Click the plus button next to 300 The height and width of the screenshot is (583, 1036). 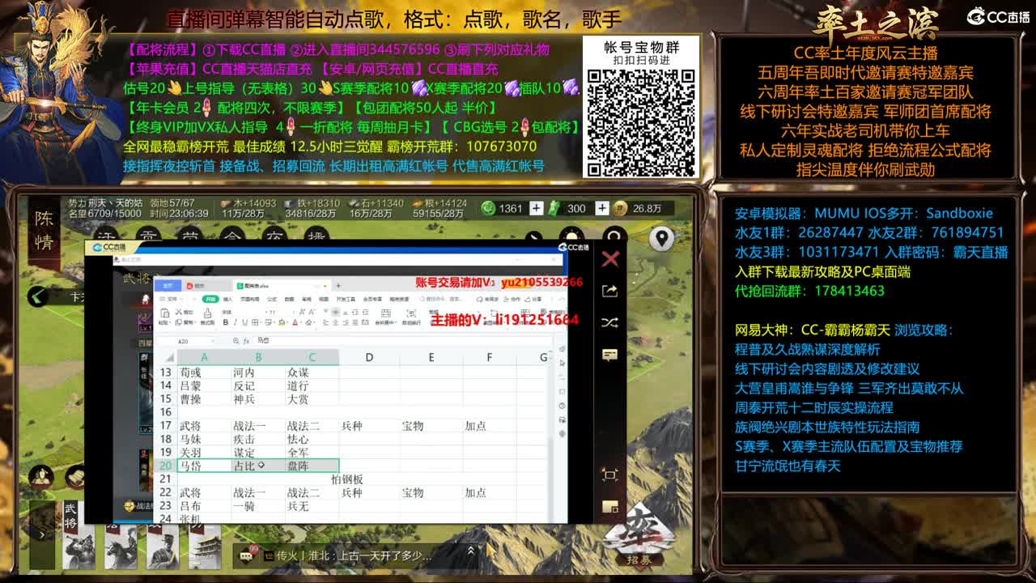coord(601,208)
